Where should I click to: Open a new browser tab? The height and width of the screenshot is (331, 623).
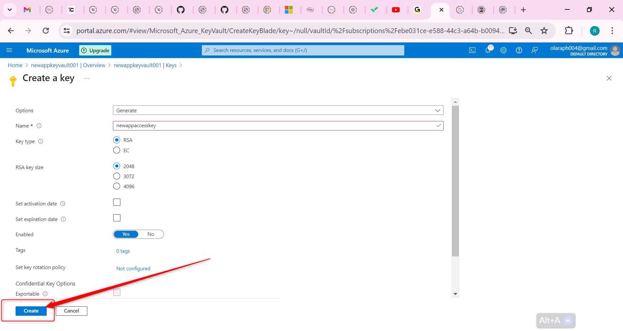point(523,10)
